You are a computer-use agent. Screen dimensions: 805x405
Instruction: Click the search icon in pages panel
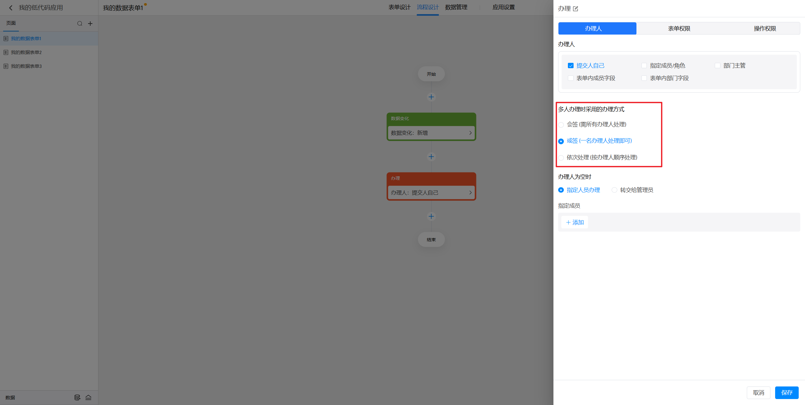pos(80,24)
